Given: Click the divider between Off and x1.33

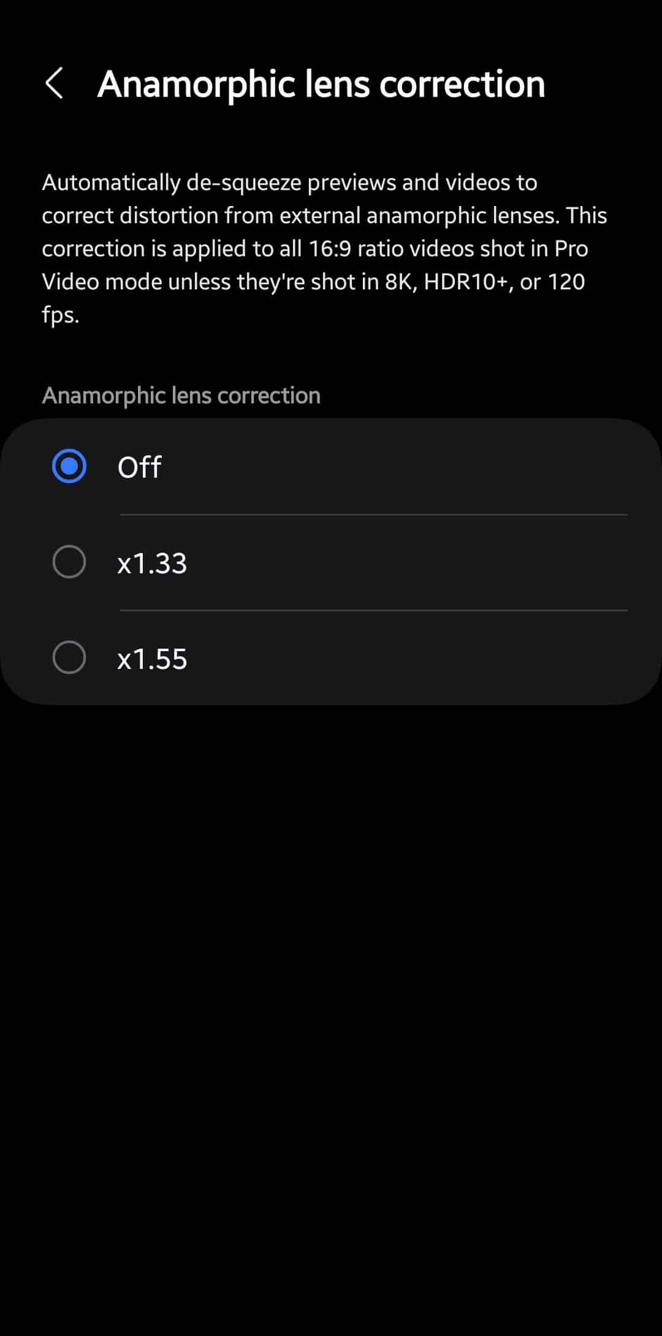Looking at the screenshot, I should coord(373,514).
